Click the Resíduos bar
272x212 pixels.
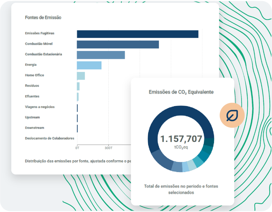coord(78,86)
